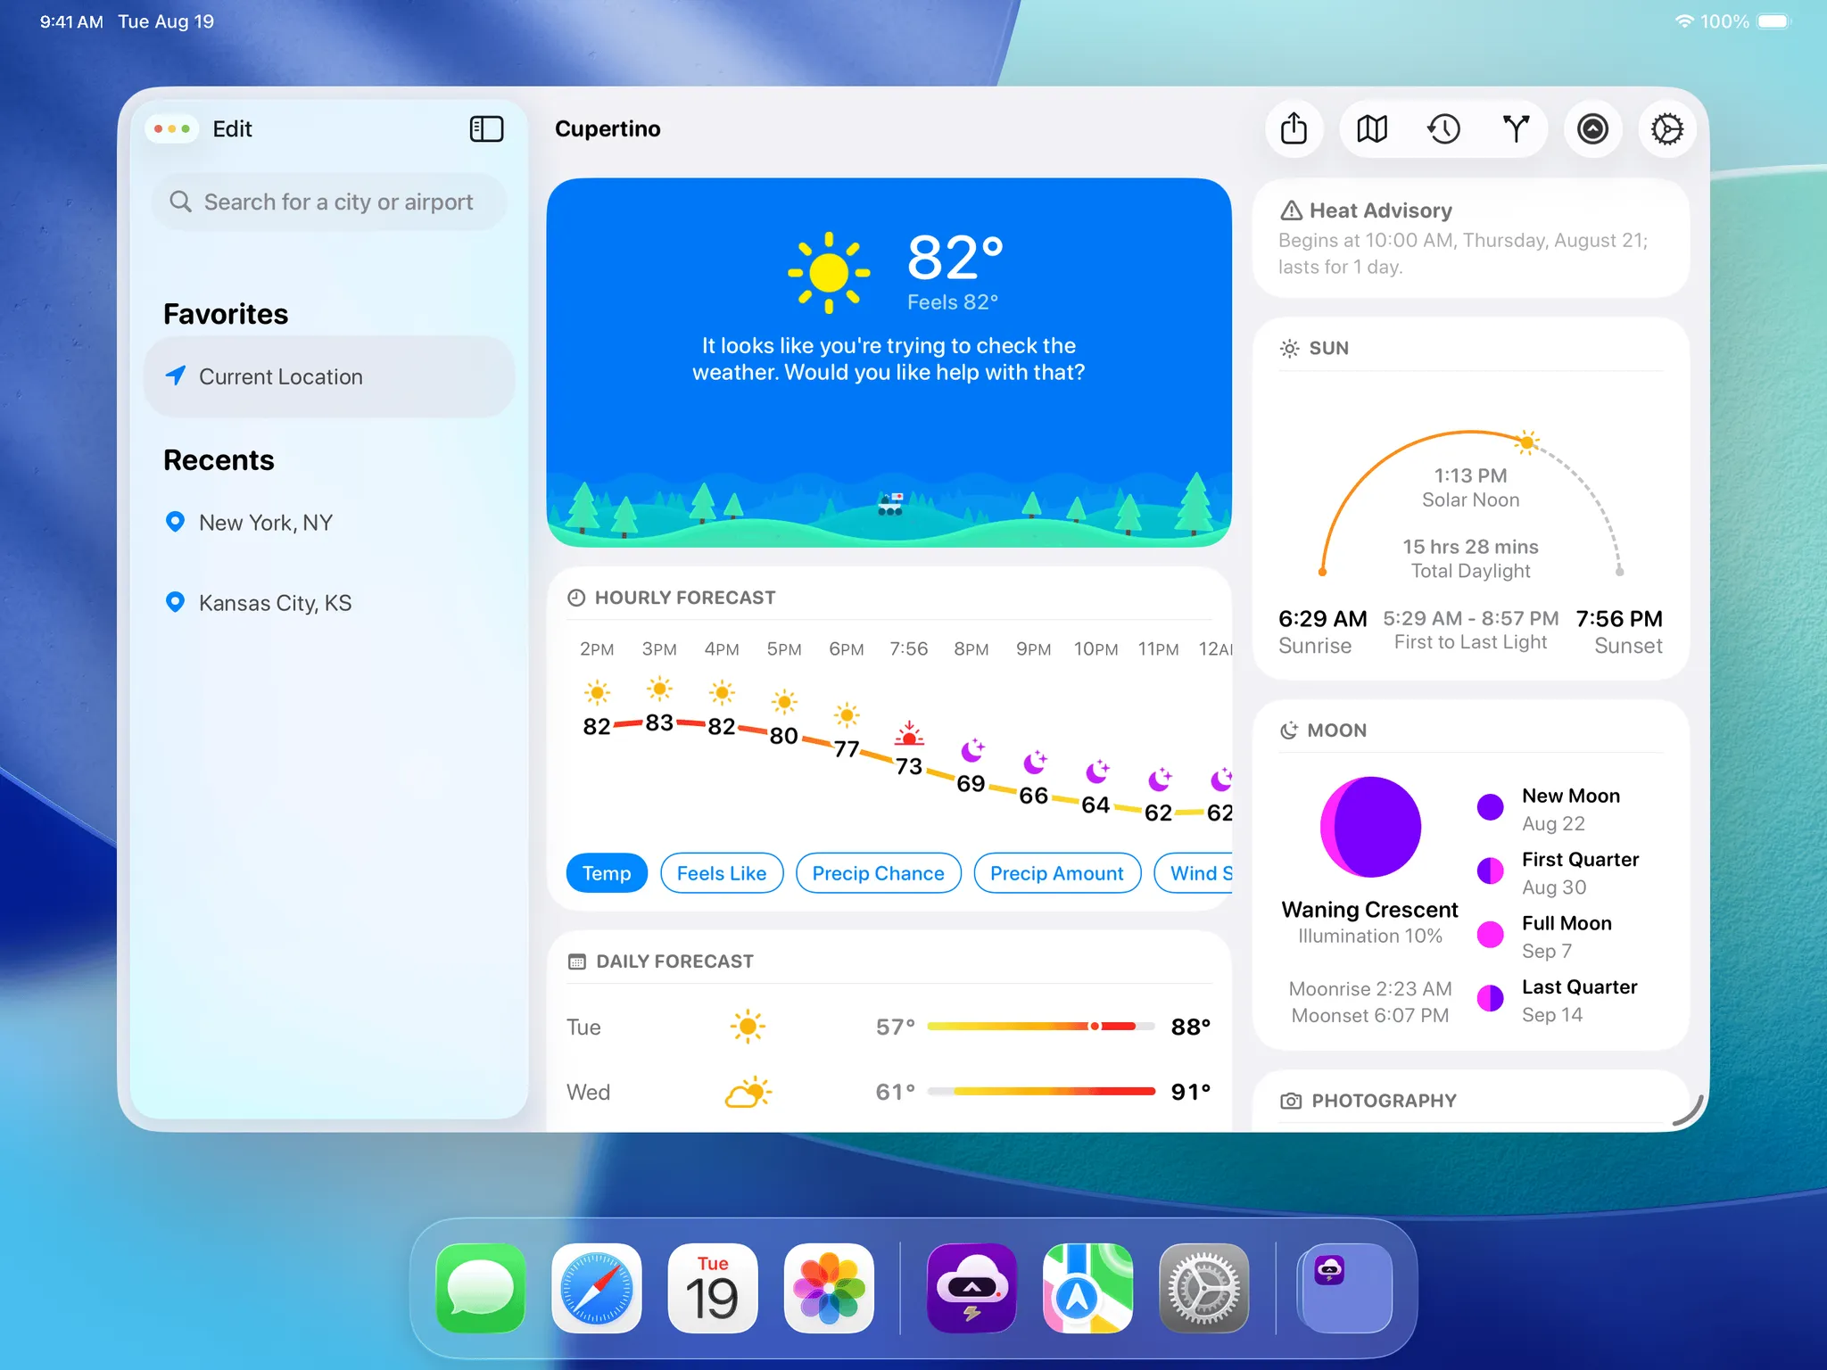This screenshot has height=1370, width=1827.
Task: Click Tuesday's temperature range bar
Action: [1040, 1027]
